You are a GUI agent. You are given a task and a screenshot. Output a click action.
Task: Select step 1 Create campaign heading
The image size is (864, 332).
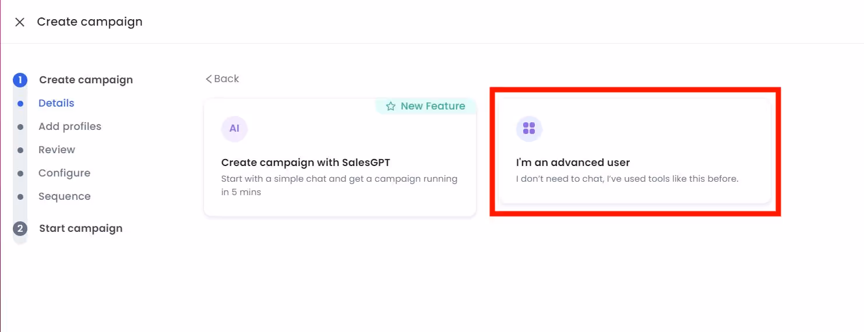click(86, 80)
